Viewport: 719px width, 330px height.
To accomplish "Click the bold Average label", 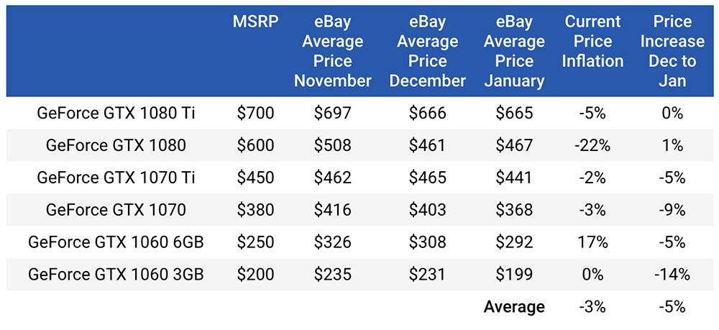I will click(x=514, y=306).
